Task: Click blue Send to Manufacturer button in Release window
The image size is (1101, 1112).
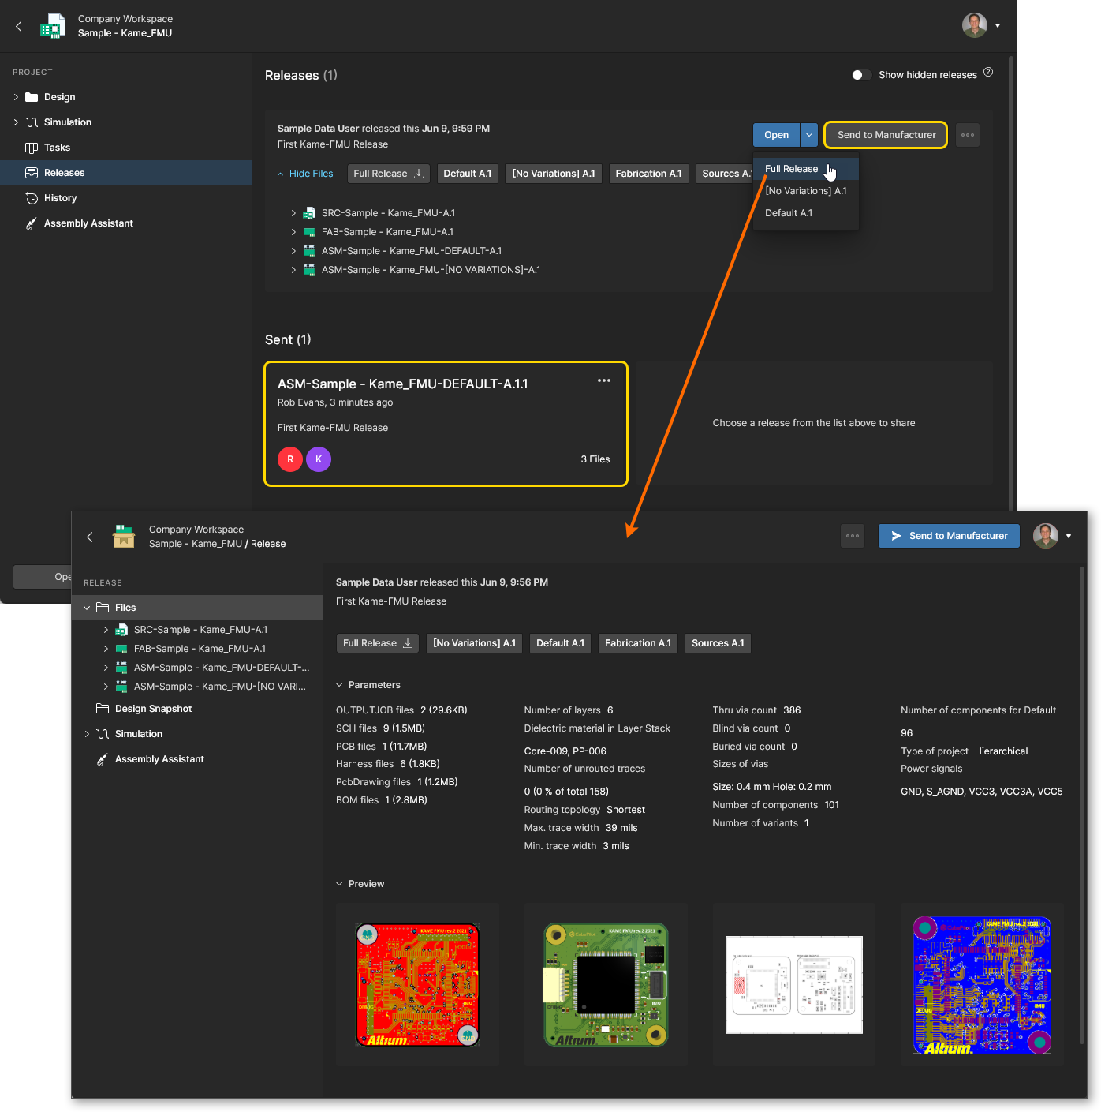Action: [949, 536]
